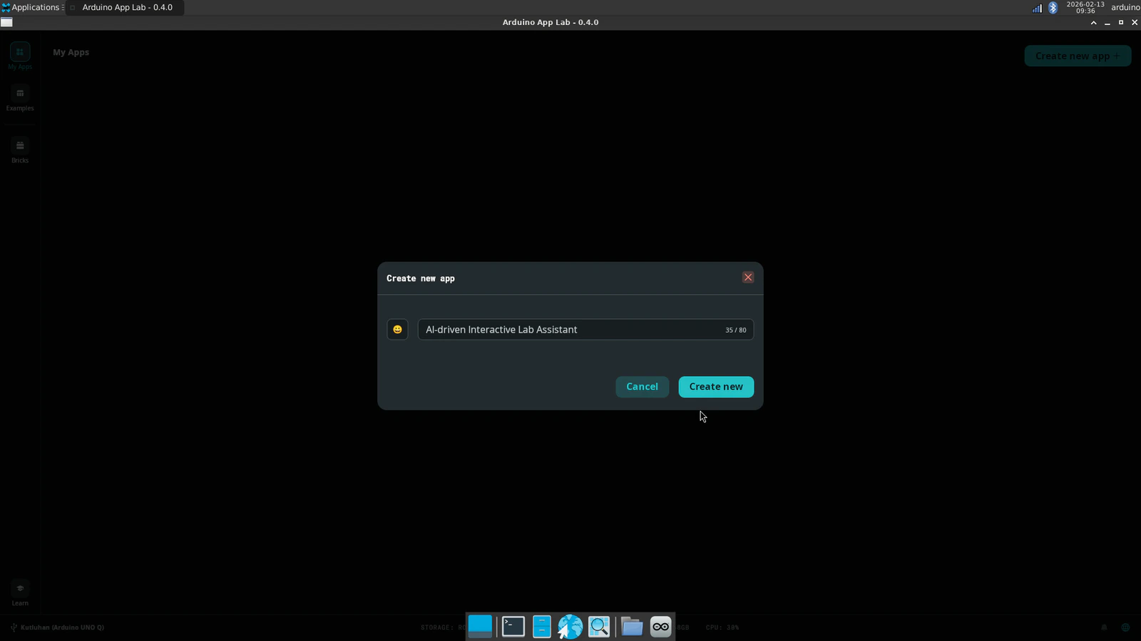The height and width of the screenshot is (641, 1141).
Task: Open the My Apps sidebar section
Action: pos(20,56)
